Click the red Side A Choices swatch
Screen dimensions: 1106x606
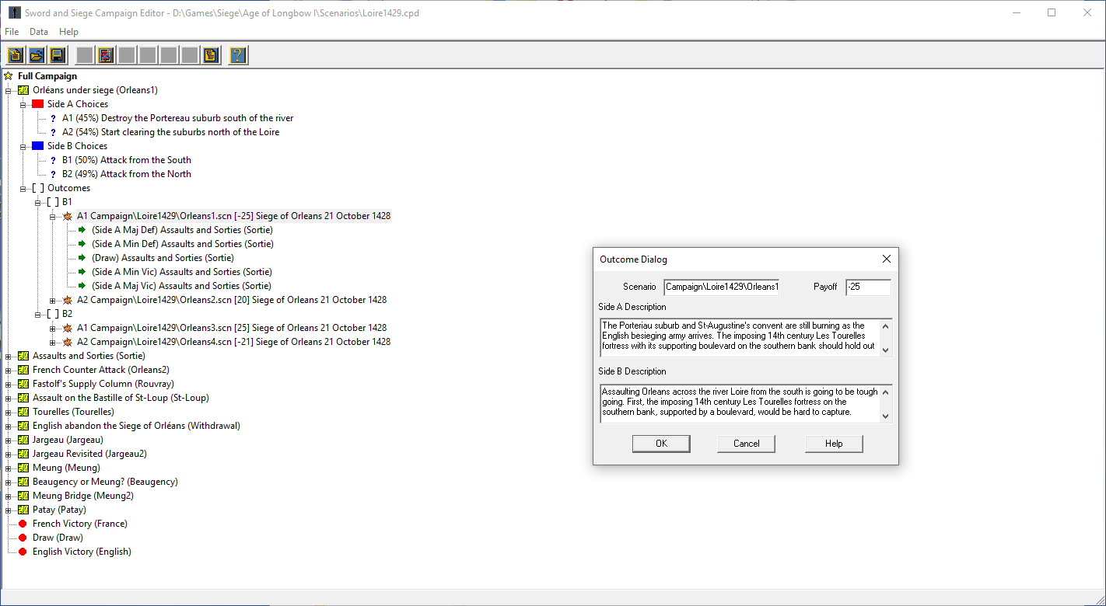pyautogui.click(x=37, y=104)
